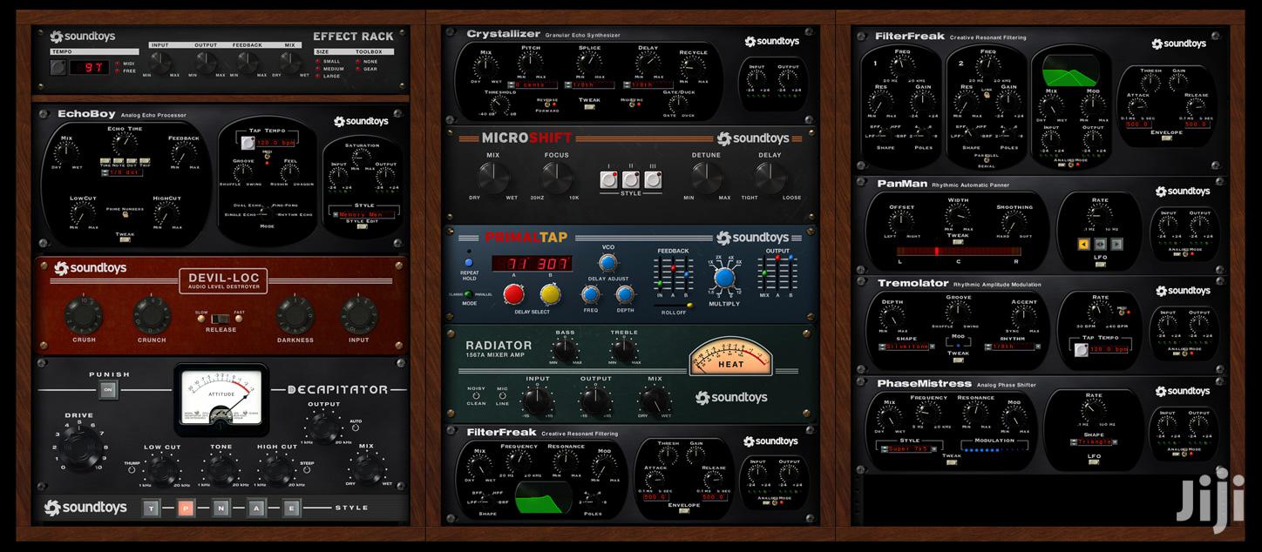
Task: Click Devil-Loc Crush knob
Action: coord(85,314)
